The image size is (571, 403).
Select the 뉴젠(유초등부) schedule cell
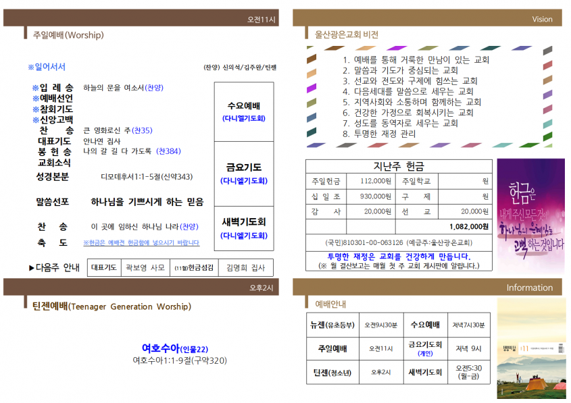[332, 325]
